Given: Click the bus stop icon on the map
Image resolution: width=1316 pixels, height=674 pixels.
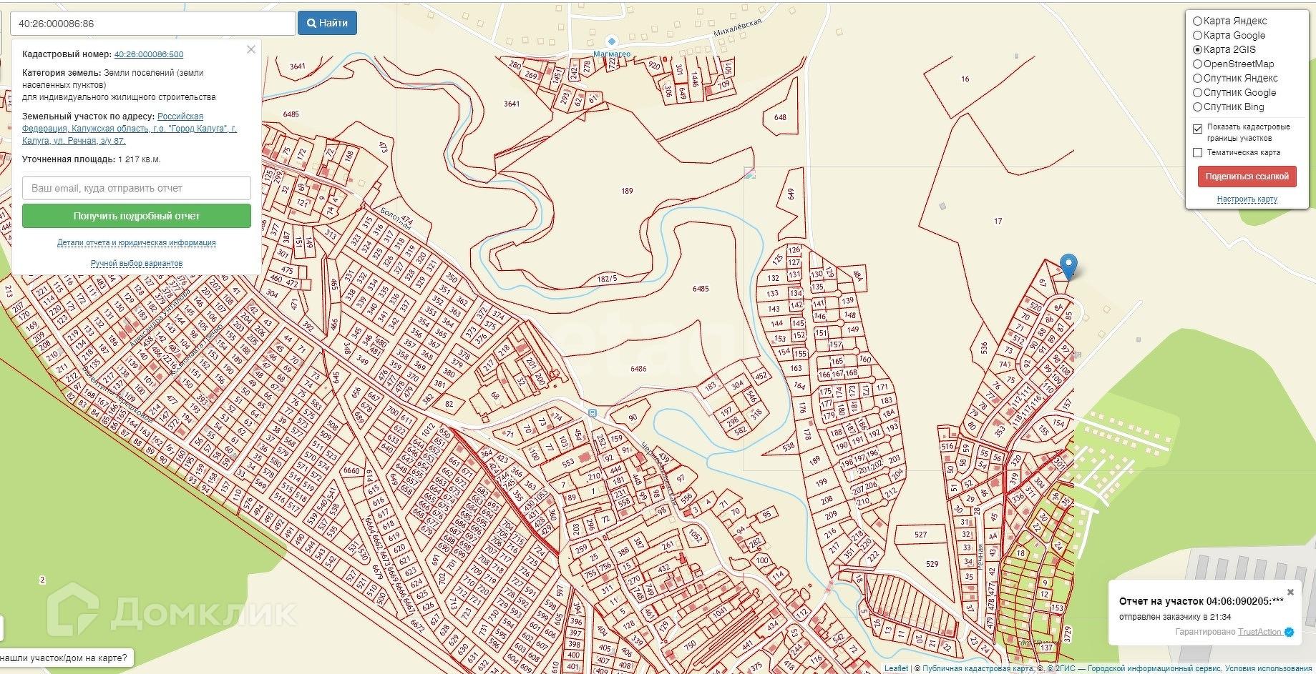Looking at the screenshot, I should coord(593,413).
